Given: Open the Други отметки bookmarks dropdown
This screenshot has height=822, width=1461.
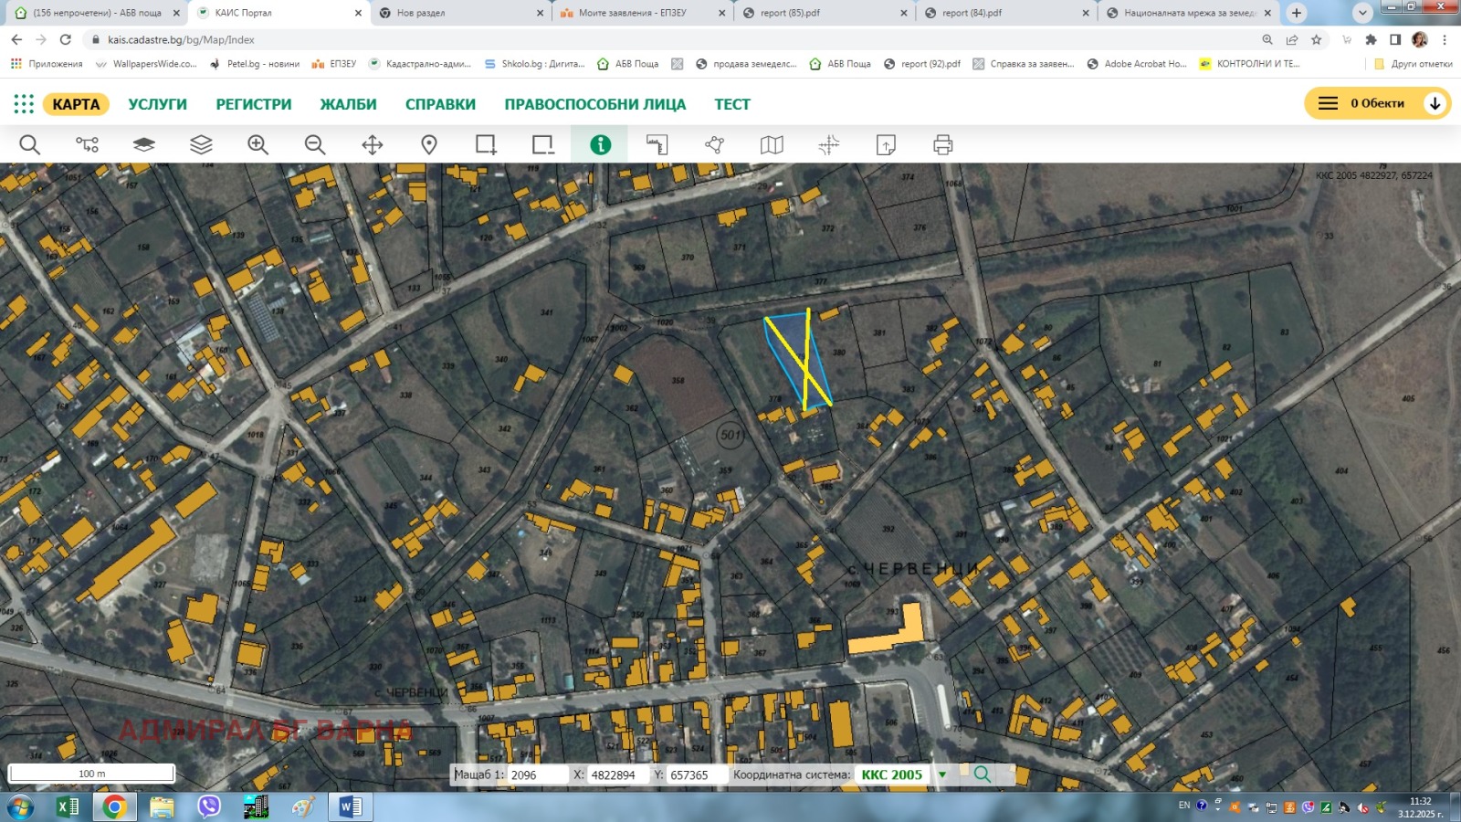Looking at the screenshot, I should coord(1414,64).
